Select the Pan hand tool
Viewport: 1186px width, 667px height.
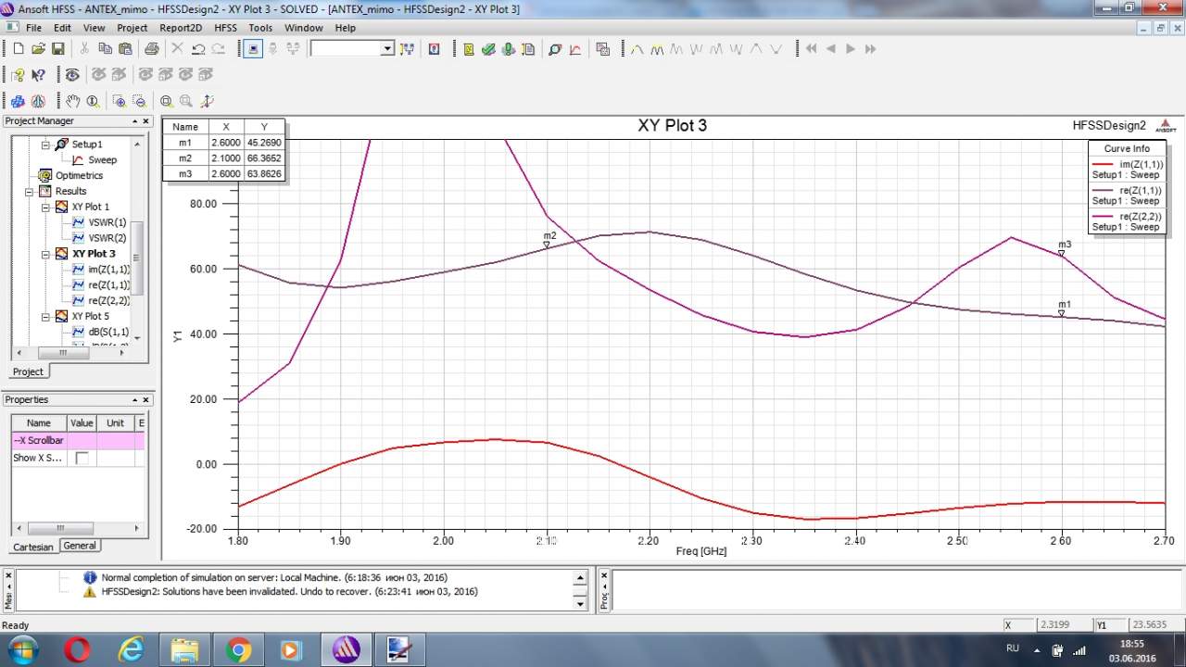pos(73,102)
